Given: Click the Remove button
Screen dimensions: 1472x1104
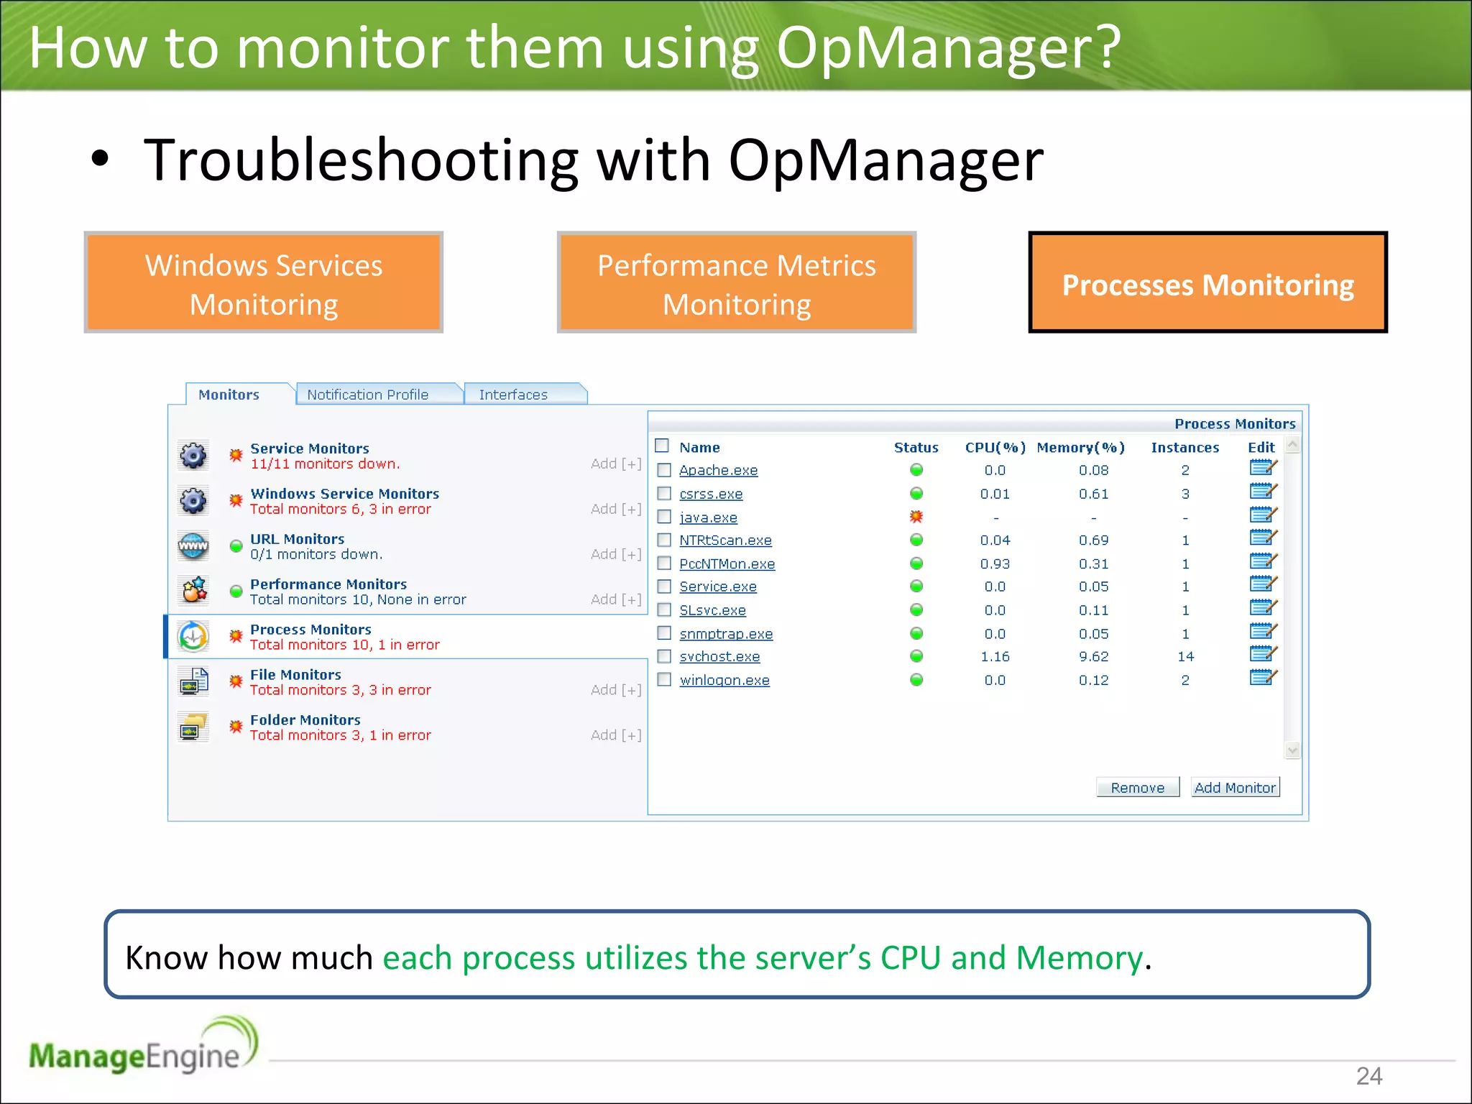Looking at the screenshot, I should (1138, 787).
